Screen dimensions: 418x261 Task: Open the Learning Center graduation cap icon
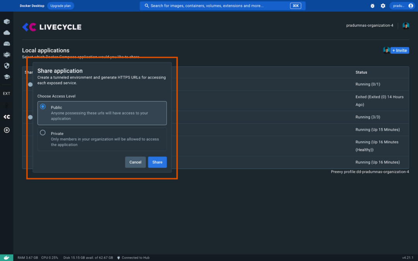coord(7,77)
